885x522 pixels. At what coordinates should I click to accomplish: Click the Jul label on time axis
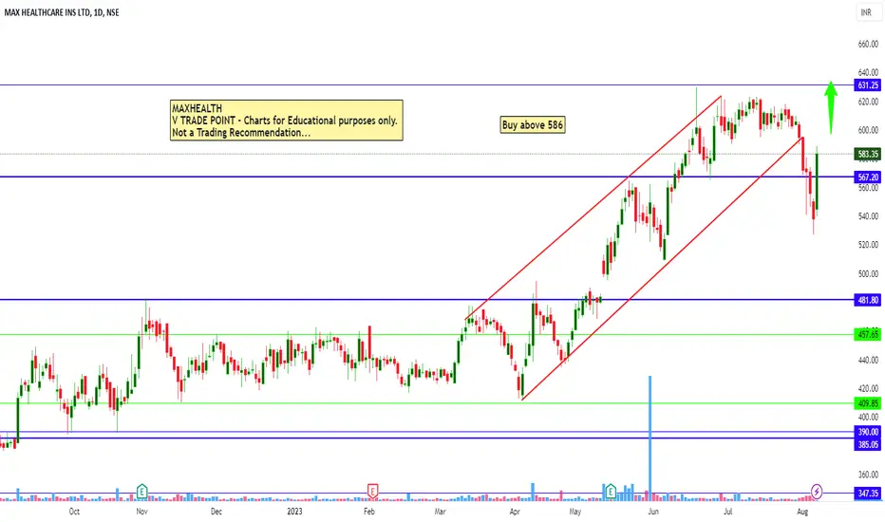tap(728, 512)
